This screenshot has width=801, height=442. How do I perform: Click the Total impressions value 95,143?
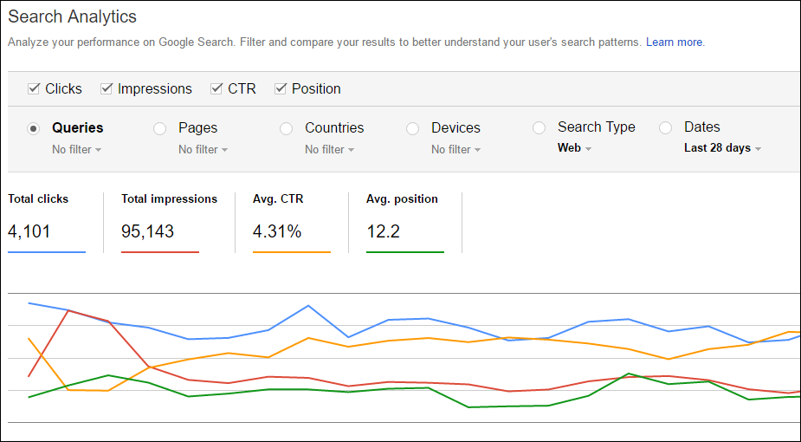[x=147, y=232]
